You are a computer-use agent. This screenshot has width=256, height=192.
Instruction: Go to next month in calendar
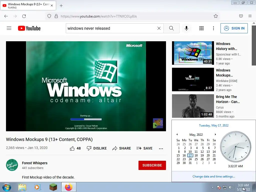(215, 134)
